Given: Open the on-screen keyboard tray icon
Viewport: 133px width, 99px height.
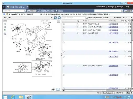Looking at the screenshot, I should [x=107, y=97].
